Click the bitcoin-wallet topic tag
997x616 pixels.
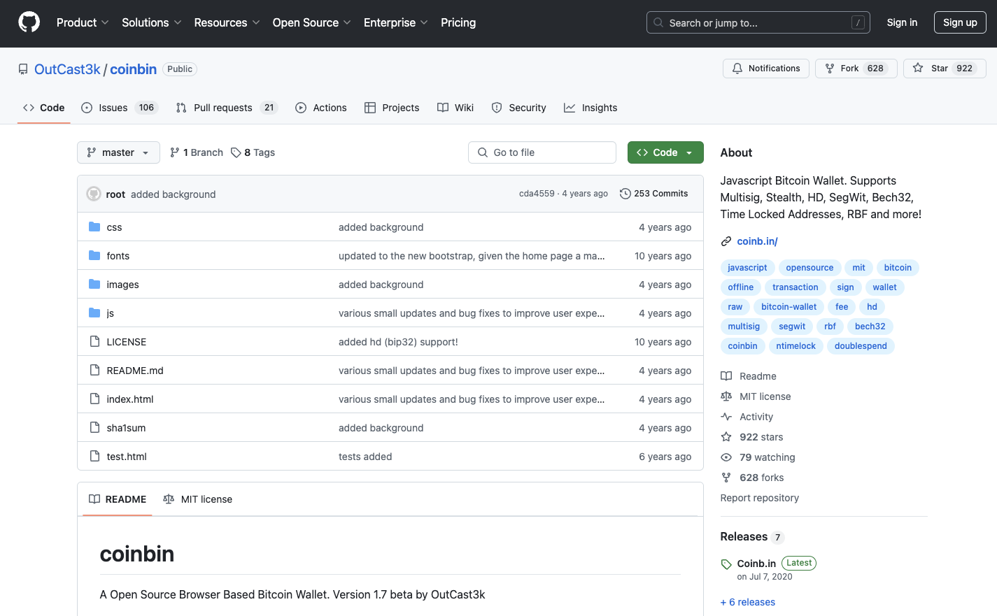[789, 307]
